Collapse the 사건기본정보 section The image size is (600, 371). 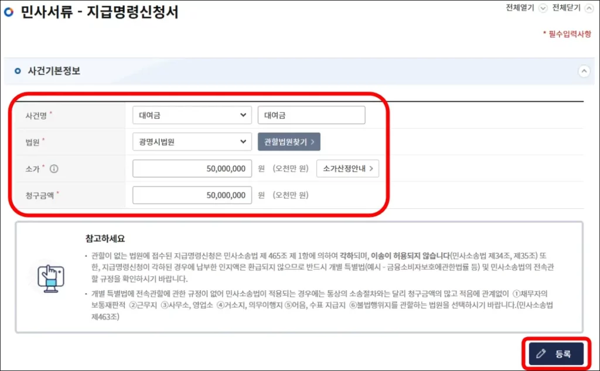[x=584, y=71]
